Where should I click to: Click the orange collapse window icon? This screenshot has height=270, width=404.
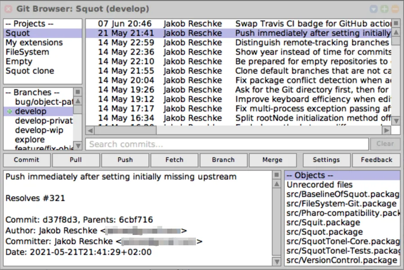click(x=395, y=9)
